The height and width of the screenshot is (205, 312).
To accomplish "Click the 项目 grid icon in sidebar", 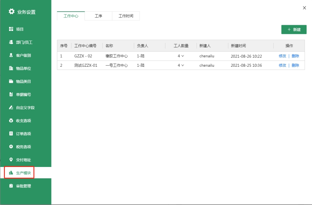I will click(11, 29).
